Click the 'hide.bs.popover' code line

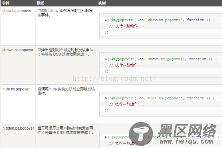[160, 98]
